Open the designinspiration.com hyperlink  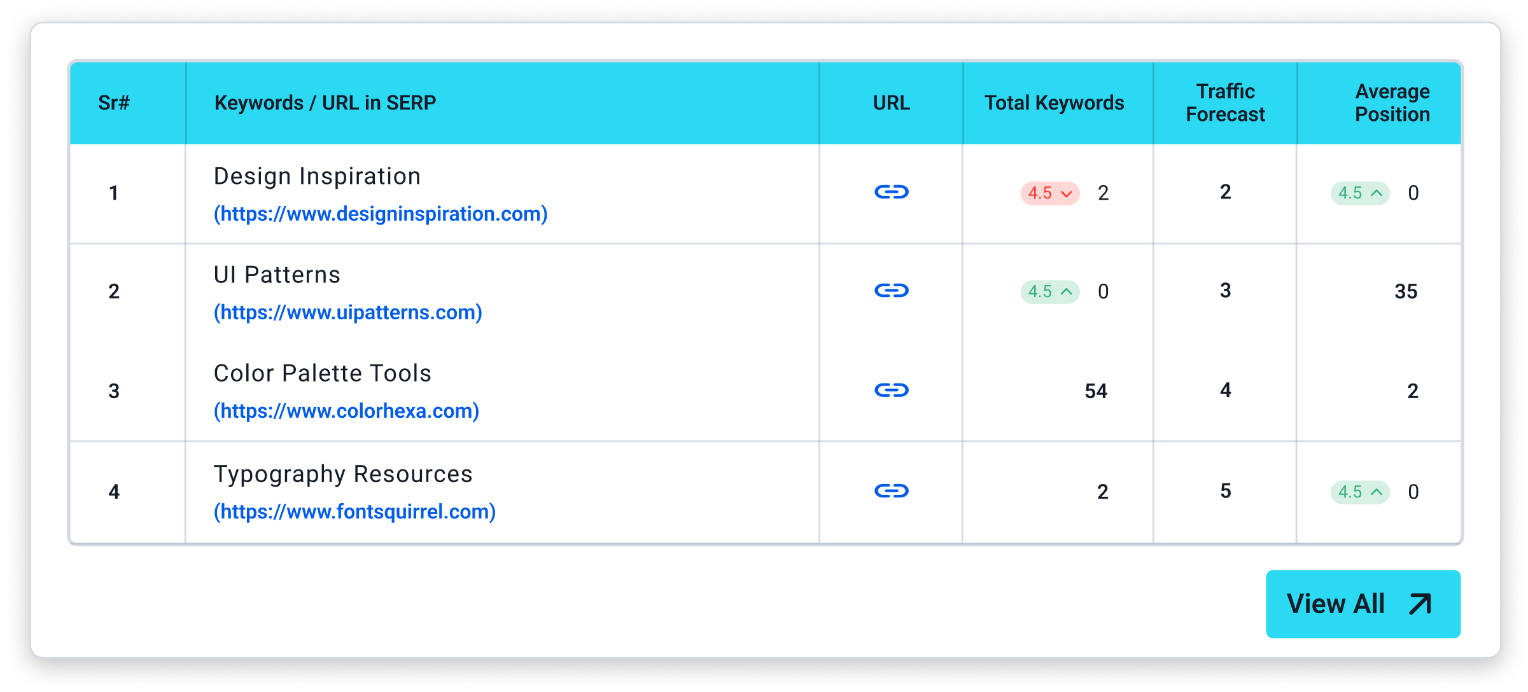(x=379, y=214)
